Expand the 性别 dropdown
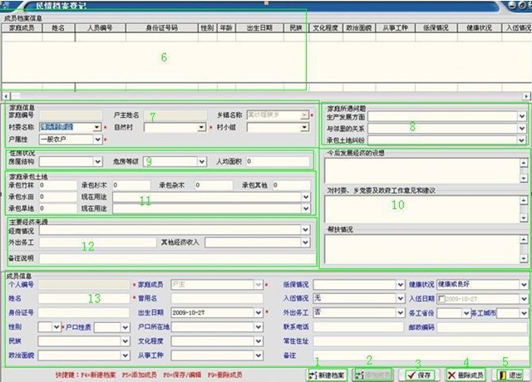532x382 pixels. point(57,327)
